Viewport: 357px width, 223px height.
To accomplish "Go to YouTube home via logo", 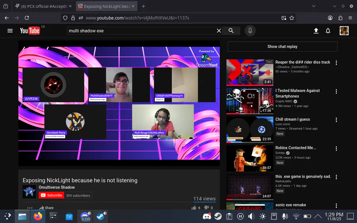I will click(30, 30).
